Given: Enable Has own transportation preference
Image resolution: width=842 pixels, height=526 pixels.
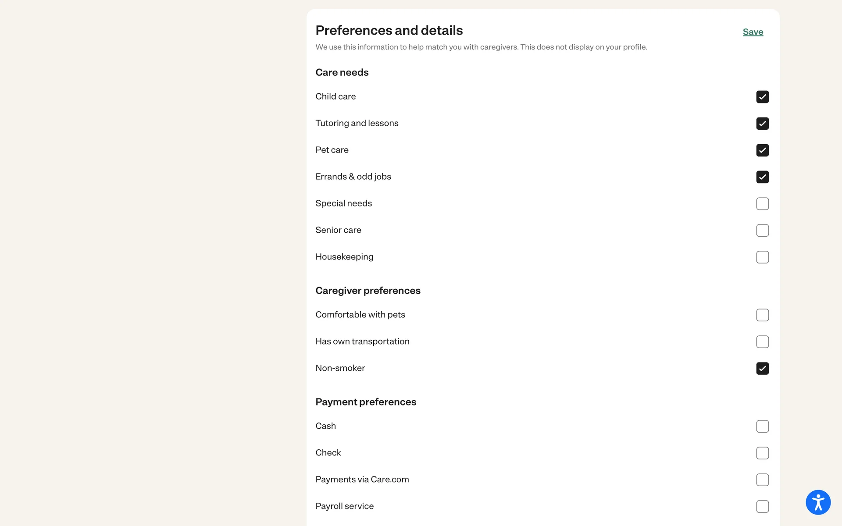Looking at the screenshot, I should coord(762,342).
